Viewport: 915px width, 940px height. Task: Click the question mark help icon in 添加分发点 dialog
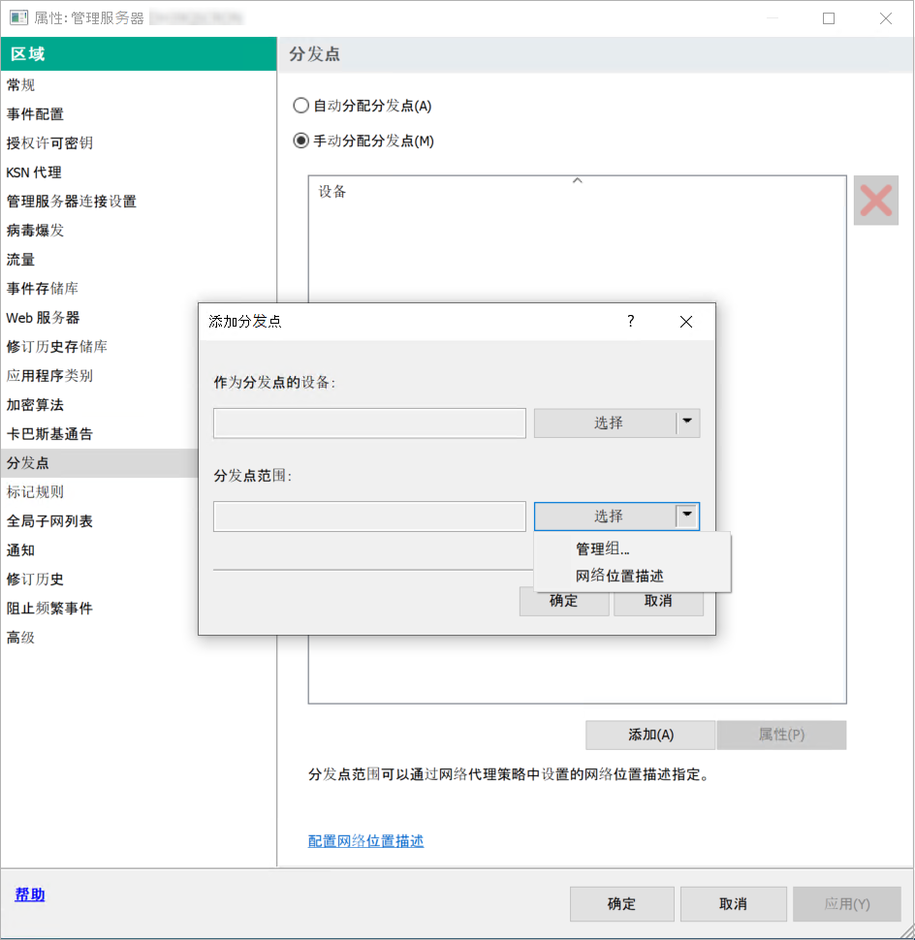click(630, 321)
